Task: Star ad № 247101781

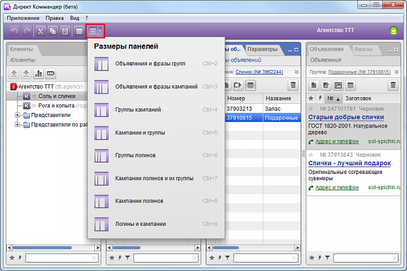Action: (x=311, y=108)
